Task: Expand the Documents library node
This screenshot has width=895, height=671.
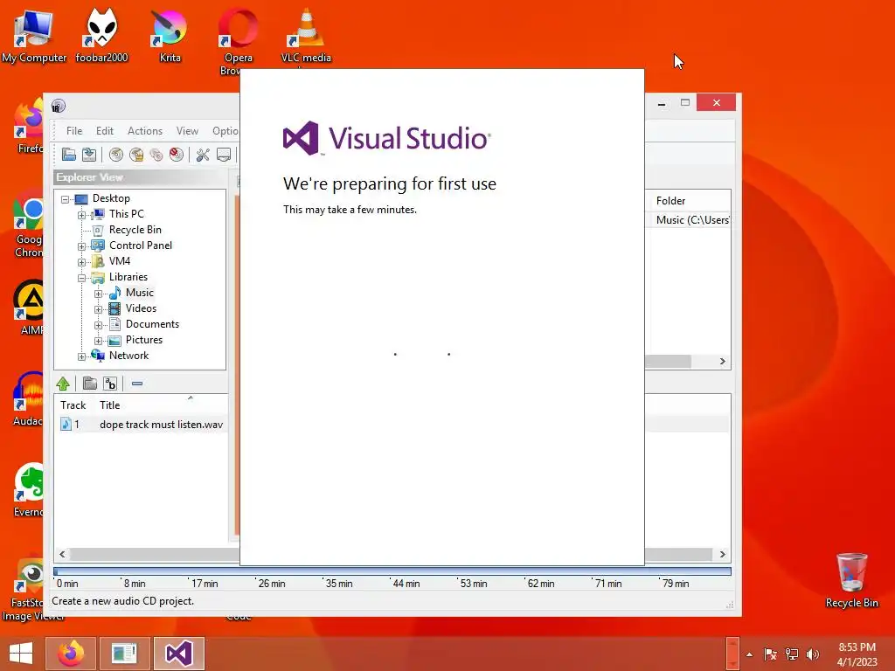Action: pyautogui.click(x=98, y=325)
